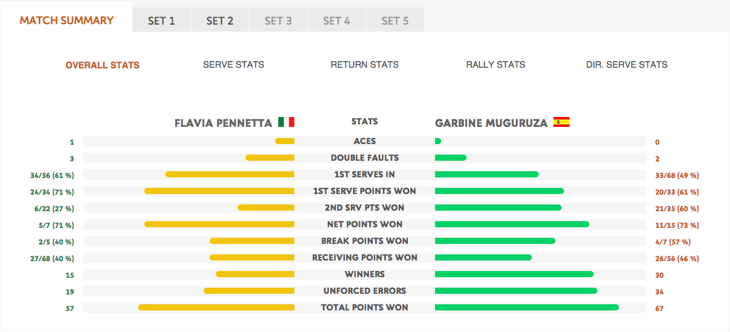
Task: Open the Set 4 tab
Action: point(336,21)
